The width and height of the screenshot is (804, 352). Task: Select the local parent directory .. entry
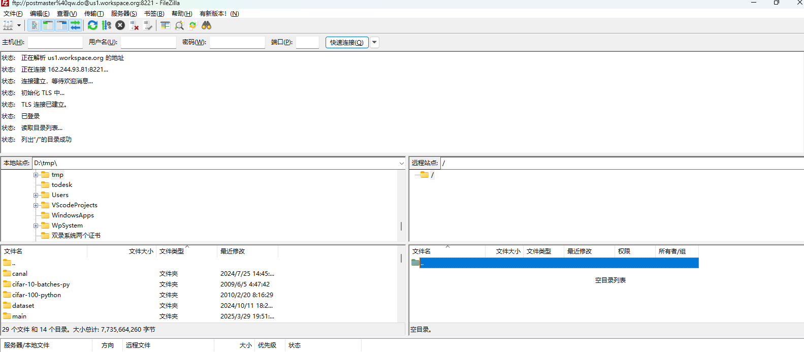coord(9,263)
